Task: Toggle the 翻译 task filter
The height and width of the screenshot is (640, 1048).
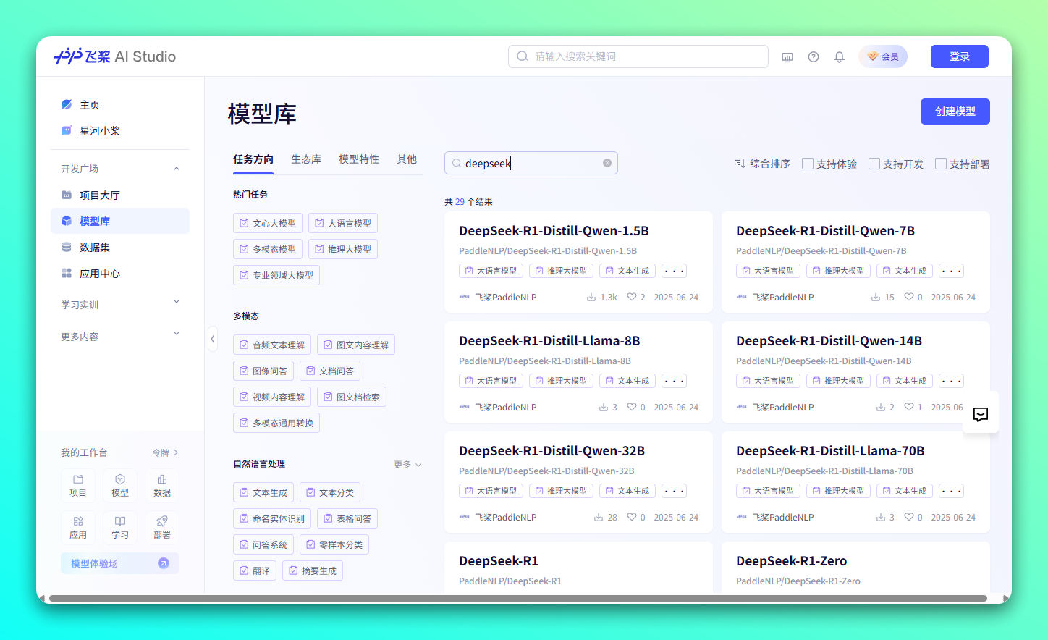Action: [x=255, y=570]
